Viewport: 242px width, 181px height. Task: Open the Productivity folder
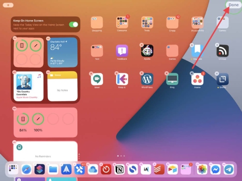pyautogui.click(x=198, y=22)
